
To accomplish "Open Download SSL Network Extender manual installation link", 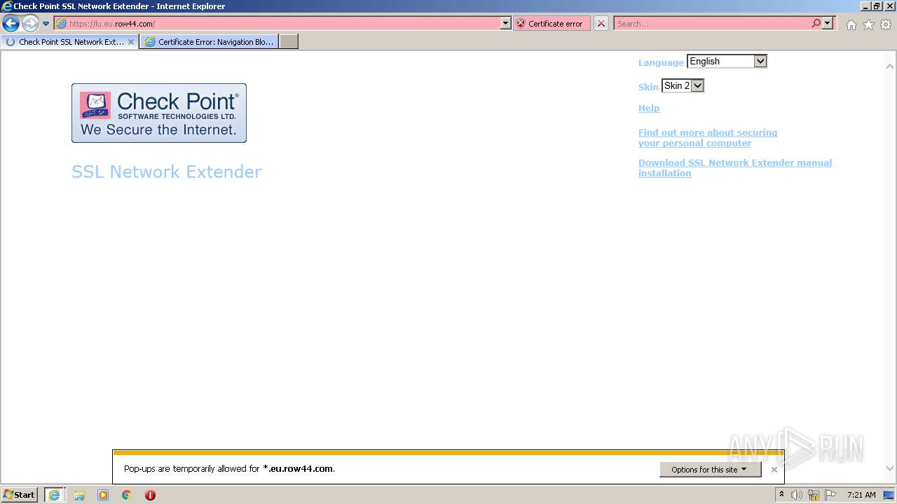I will point(735,168).
